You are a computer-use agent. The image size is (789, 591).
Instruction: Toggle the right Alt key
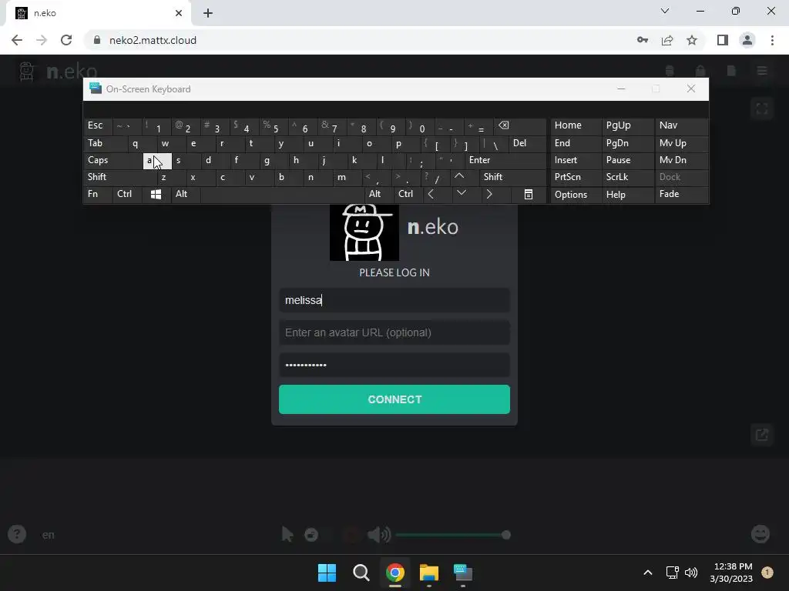(x=378, y=195)
